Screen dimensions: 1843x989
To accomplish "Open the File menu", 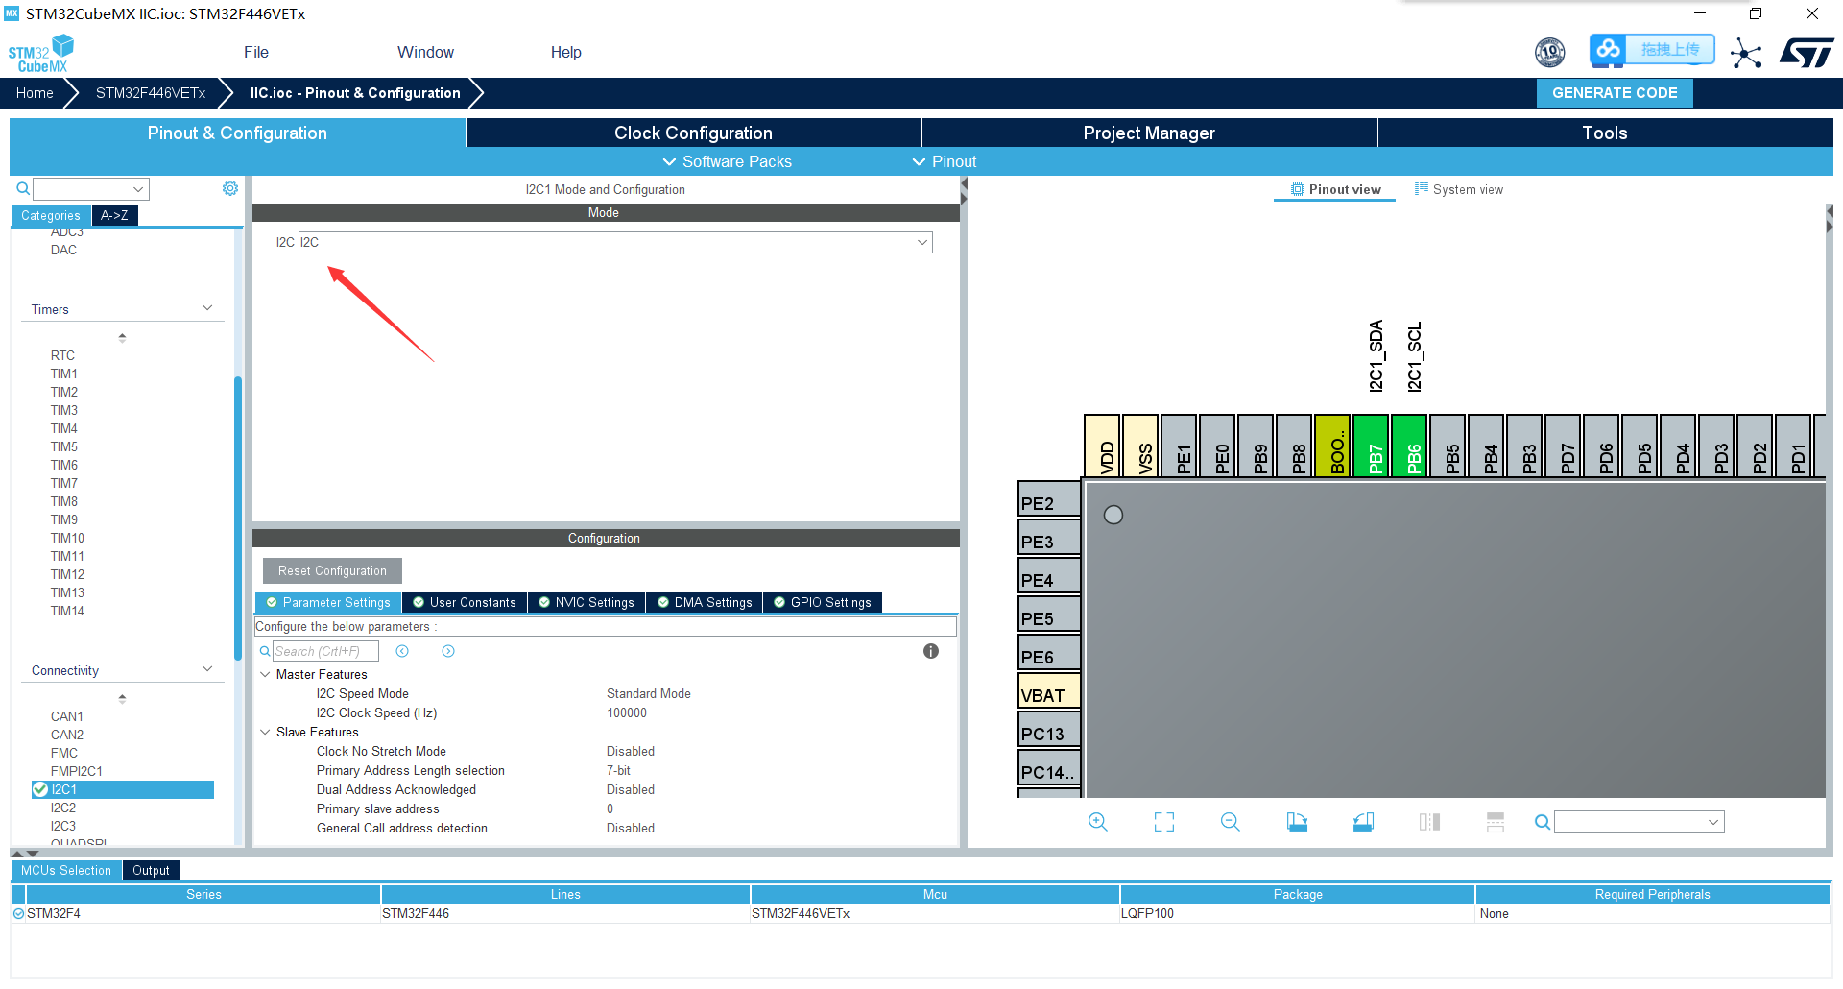I will click(256, 52).
